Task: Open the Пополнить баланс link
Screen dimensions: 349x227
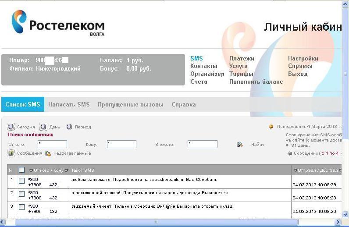Action: pyautogui.click(x=256, y=82)
